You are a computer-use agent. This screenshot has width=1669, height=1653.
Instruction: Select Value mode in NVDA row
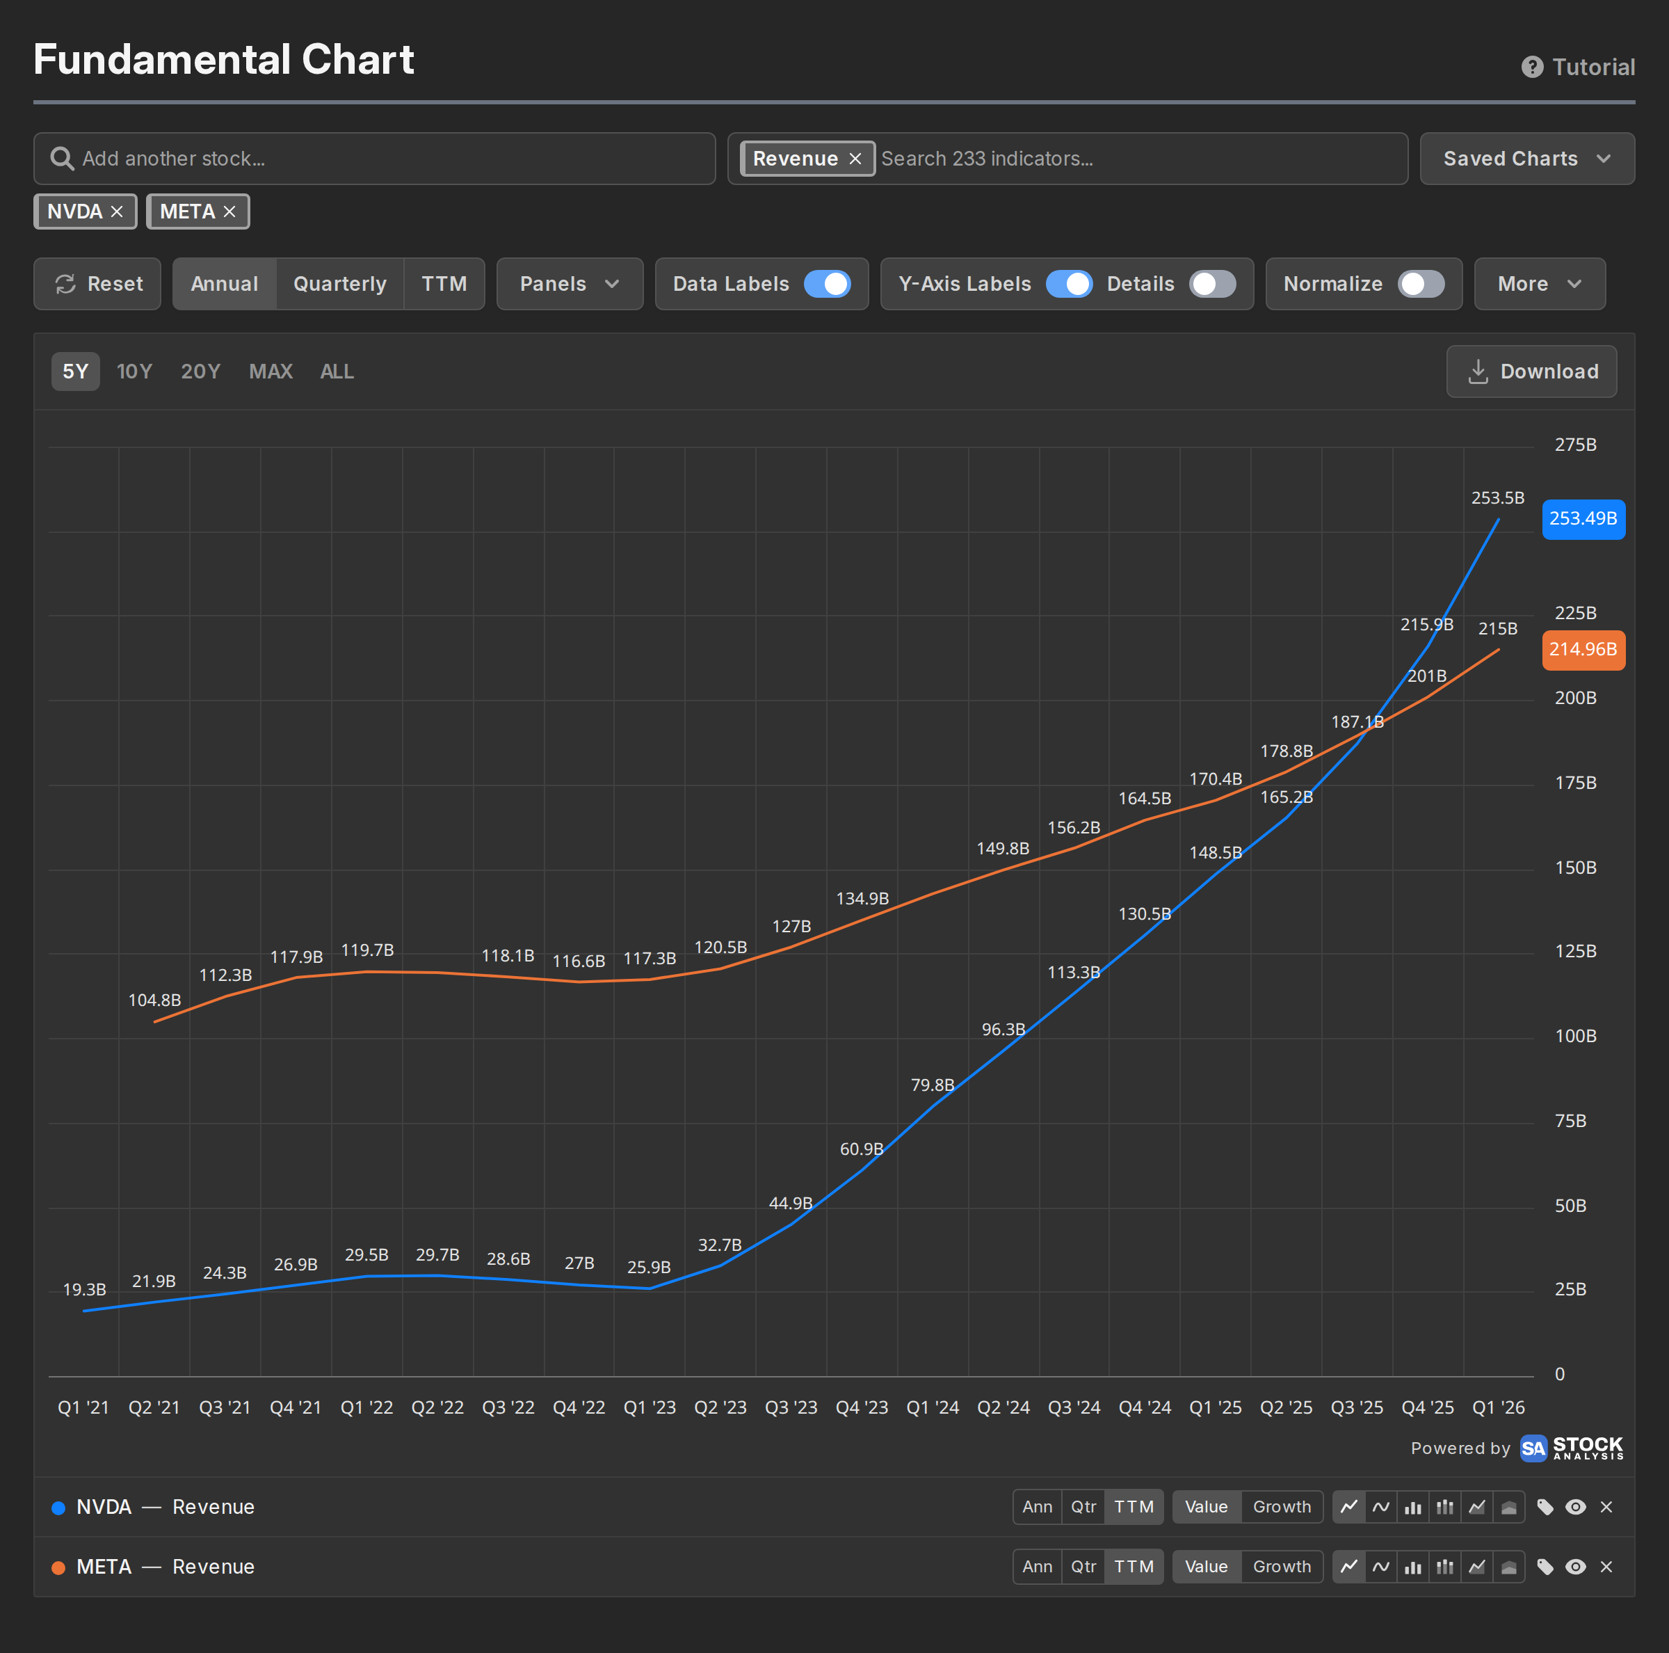1206,1507
